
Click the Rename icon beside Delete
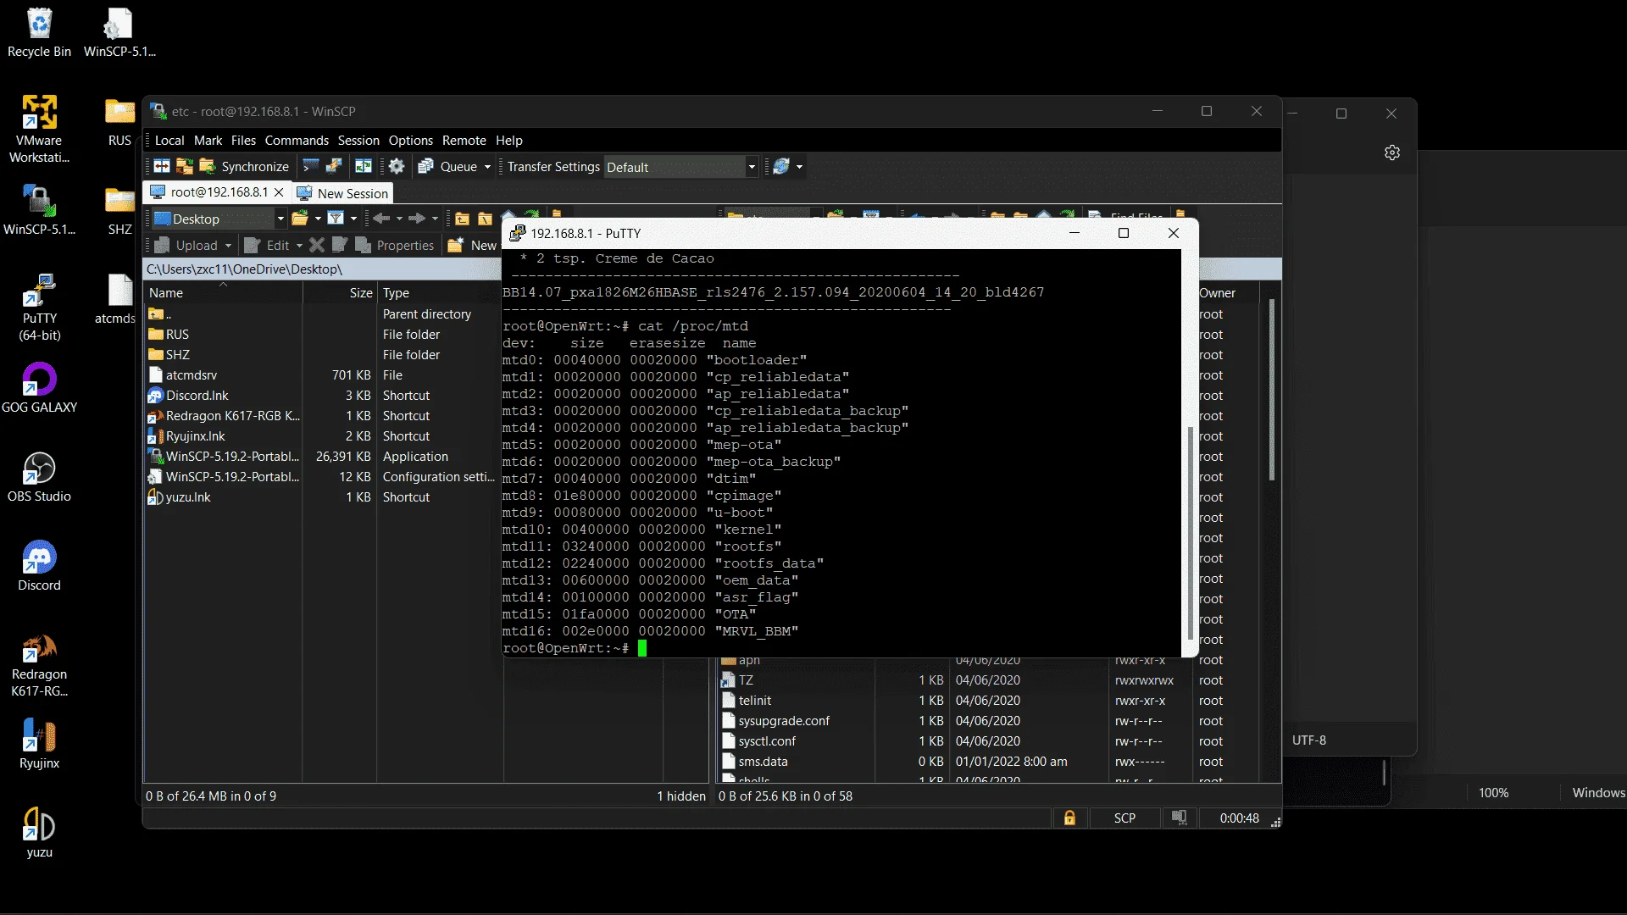click(x=340, y=245)
